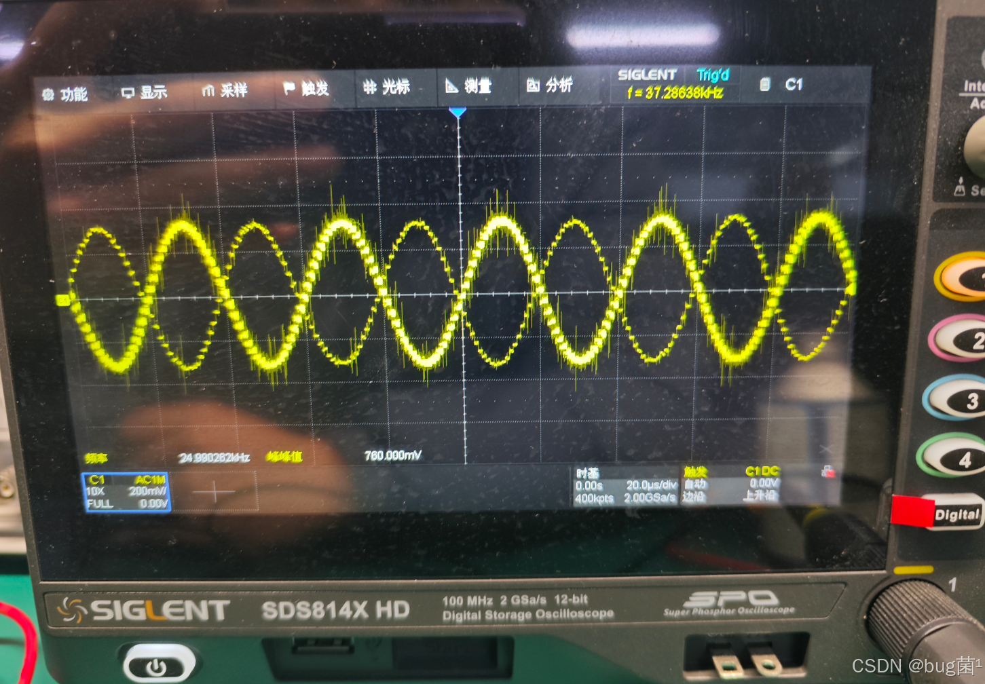Tap the 760.000mV measurement value
The width and height of the screenshot is (985, 684).
[393, 455]
